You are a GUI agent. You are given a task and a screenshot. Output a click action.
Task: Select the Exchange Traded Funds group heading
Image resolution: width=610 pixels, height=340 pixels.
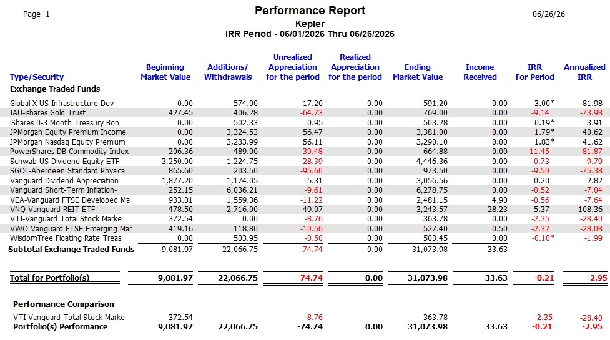pyautogui.click(x=55, y=89)
